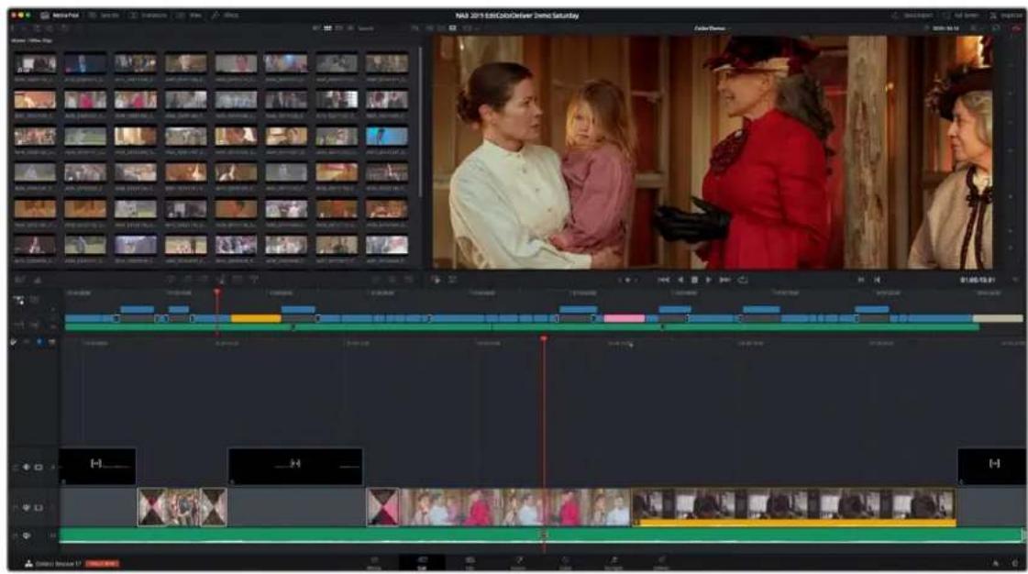This screenshot has width=1028, height=574.
Task: Mute the green audio track
Action: (27, 536)
